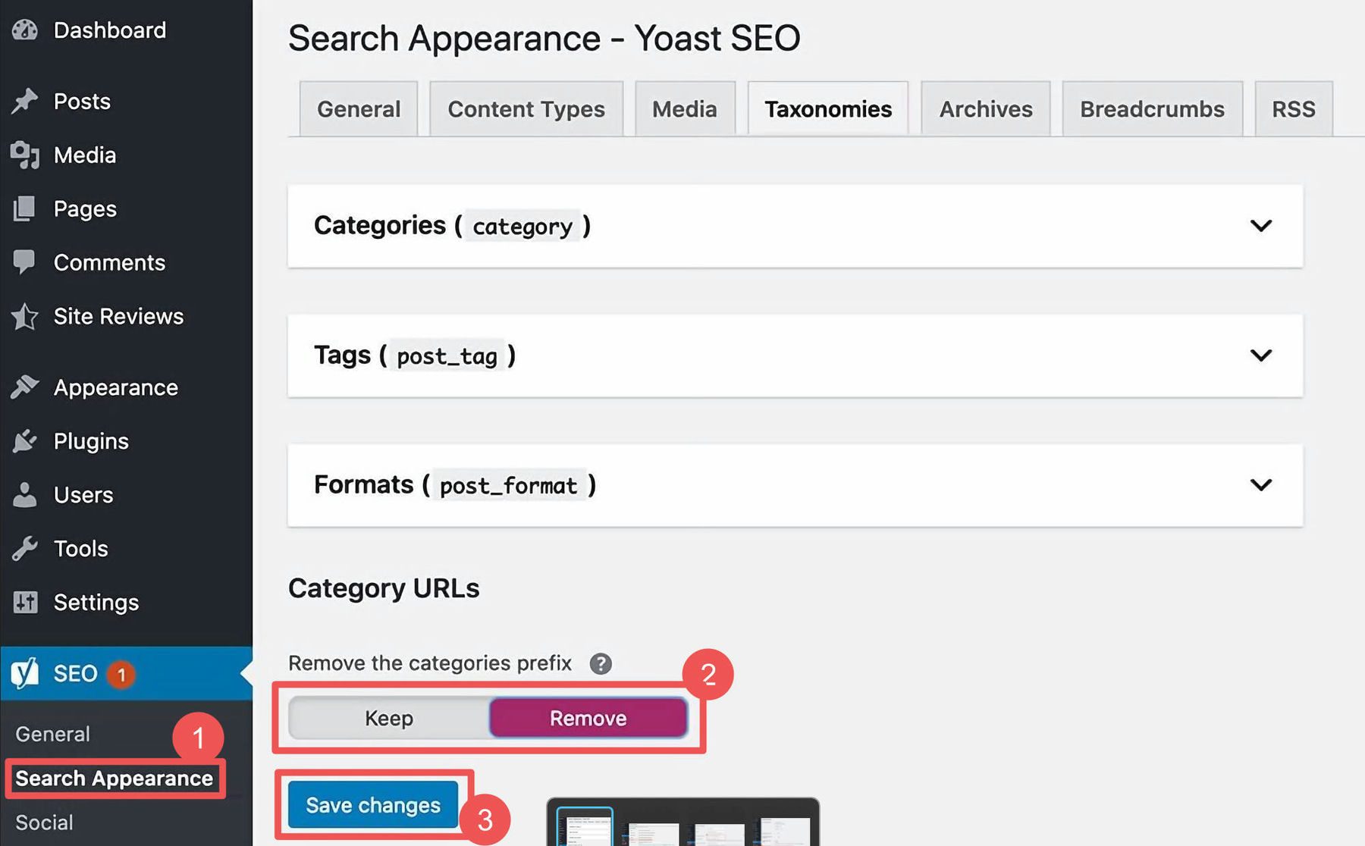Set category prefix option to Keep
This screenshot has height=846, width=1365.
click(389, 718)
